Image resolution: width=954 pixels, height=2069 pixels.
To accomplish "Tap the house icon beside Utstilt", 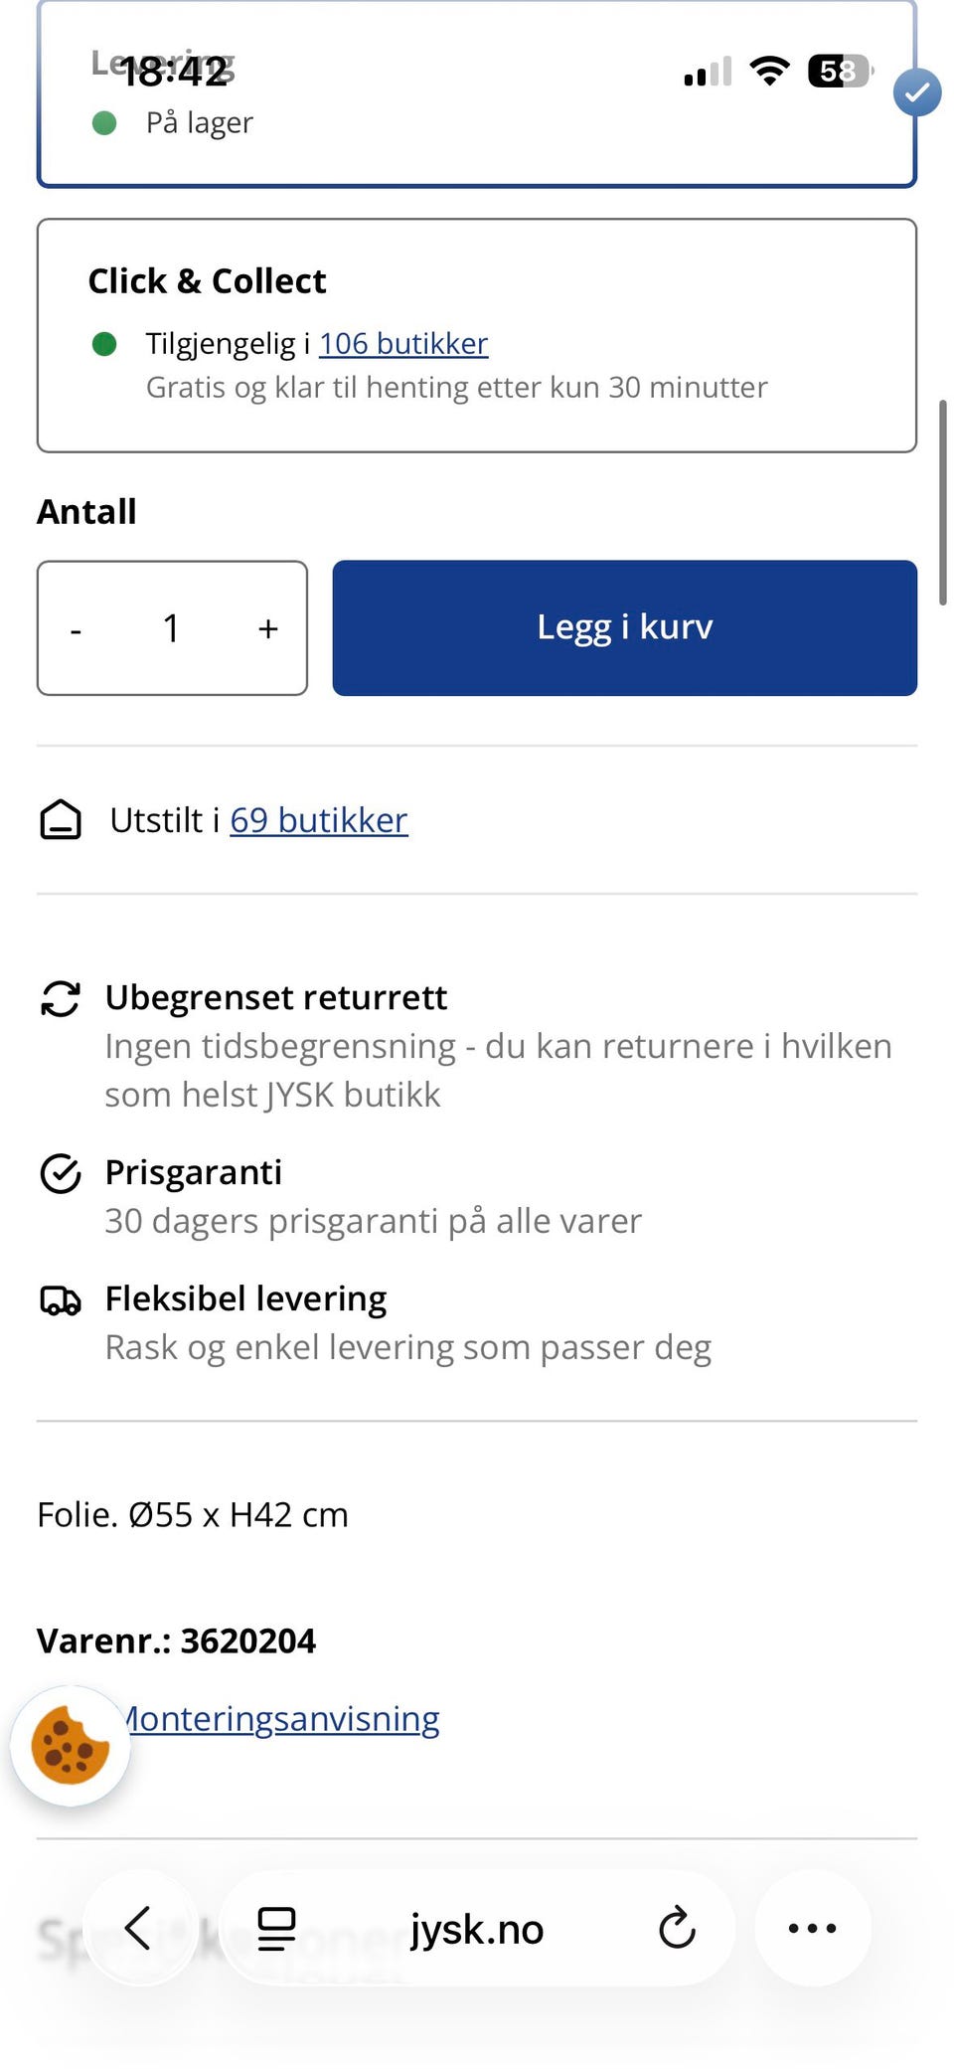I will (x=61, y=820).
